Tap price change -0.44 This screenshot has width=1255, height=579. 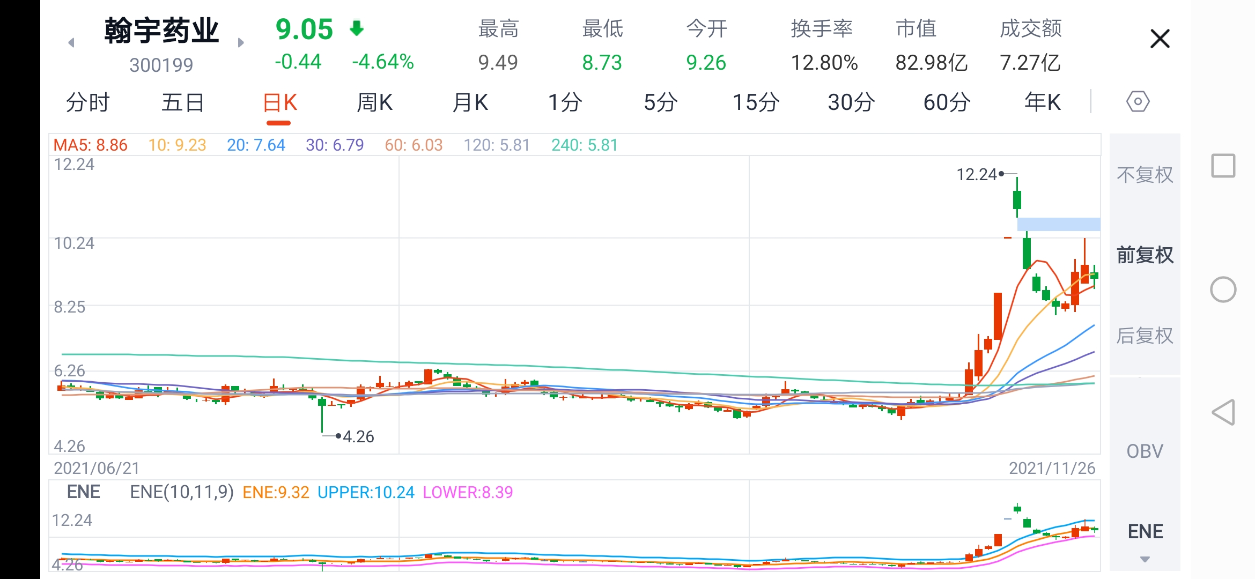(x=298, y=62)
